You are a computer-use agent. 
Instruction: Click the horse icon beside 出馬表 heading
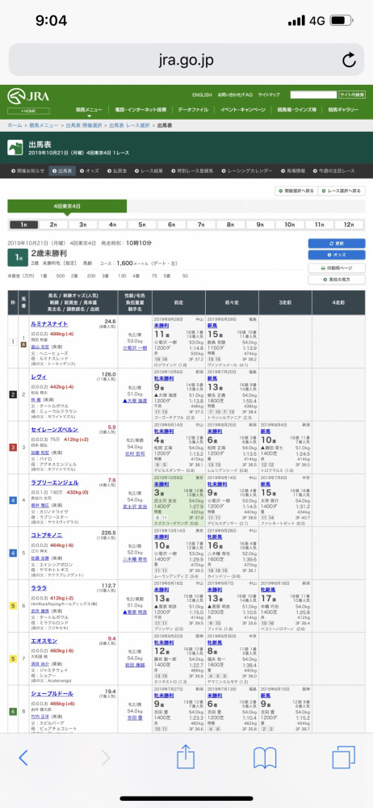point(15,148)
